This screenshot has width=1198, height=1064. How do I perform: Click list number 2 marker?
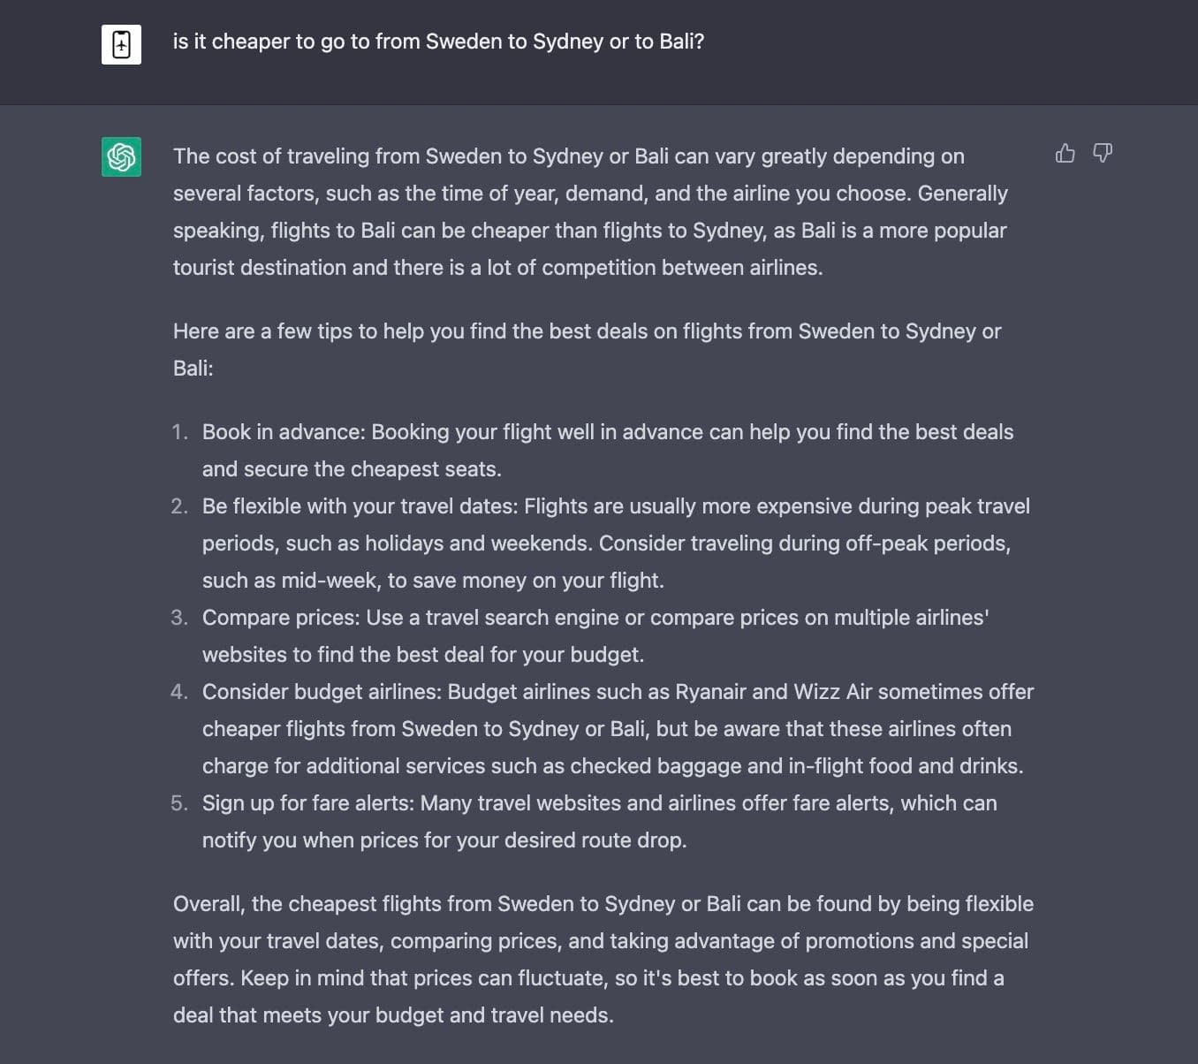(179, 506)
